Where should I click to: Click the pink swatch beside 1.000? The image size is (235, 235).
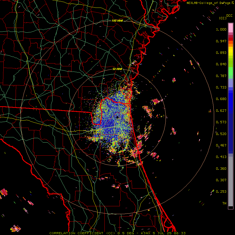(x=231, y=28)
